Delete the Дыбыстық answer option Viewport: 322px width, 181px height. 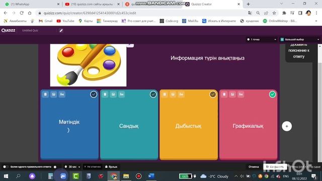point(165,94)
